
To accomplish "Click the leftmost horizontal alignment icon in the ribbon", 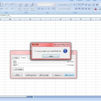I will click(x=83, y=9).
